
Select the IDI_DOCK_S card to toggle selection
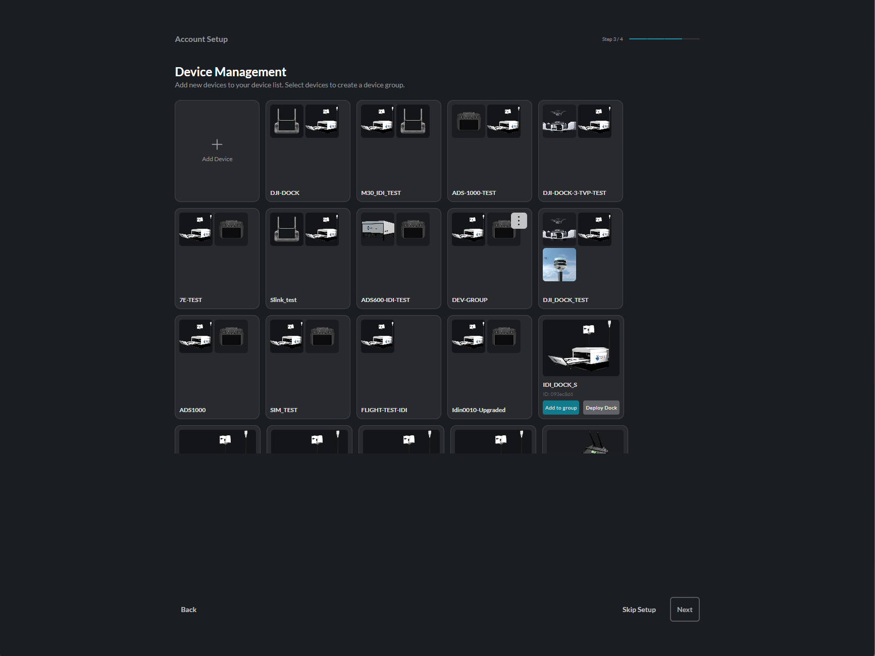click(x=580, y=348)
